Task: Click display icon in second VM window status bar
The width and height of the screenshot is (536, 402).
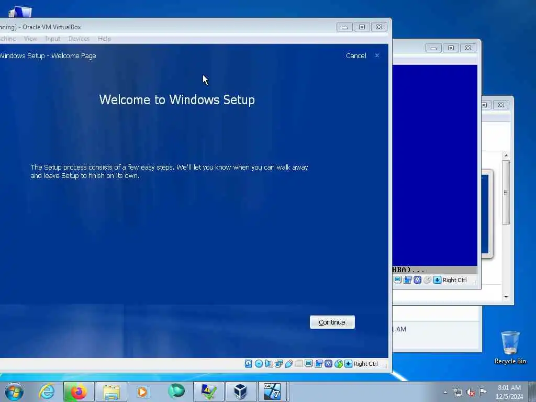Action: (398, 280)
